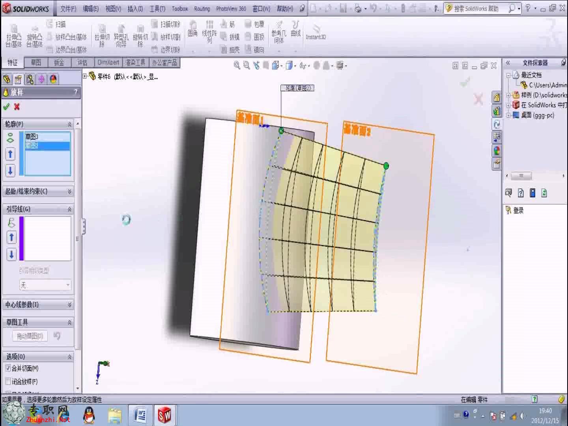Viewport: 568px width, 426px height.
Task: Switch to the 草图 tab
Action: [36, 62]
